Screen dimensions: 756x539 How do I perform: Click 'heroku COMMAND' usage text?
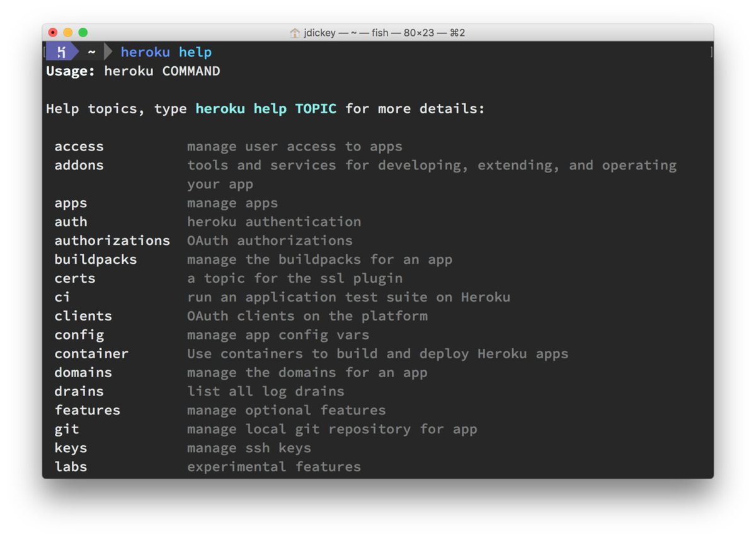163,71
